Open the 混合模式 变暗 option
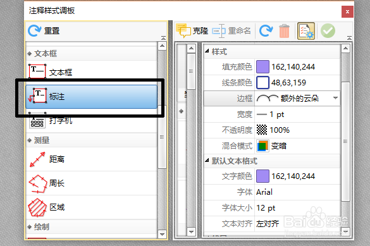Viewport: 370px width, 246px height. pyautogui.click(x=297, y=145)
